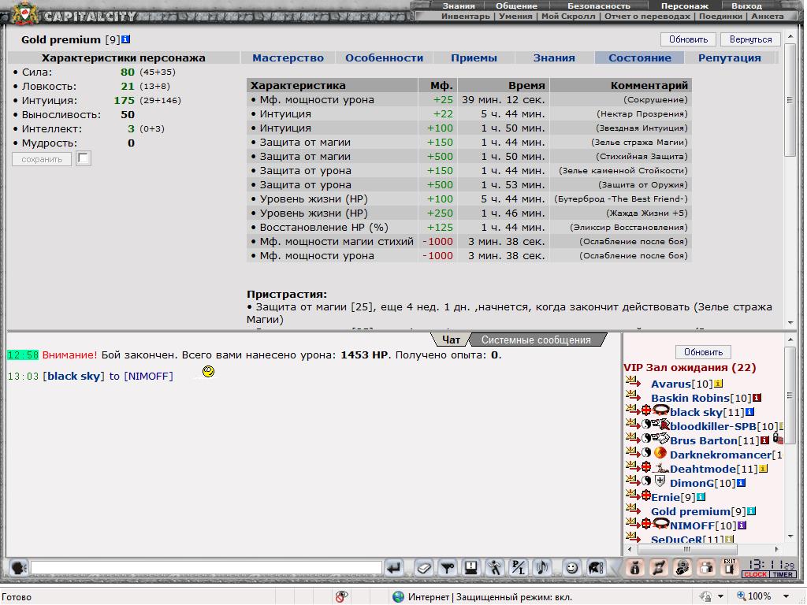Open purple info icon for NIMOFF

click(x=742, y=525)
